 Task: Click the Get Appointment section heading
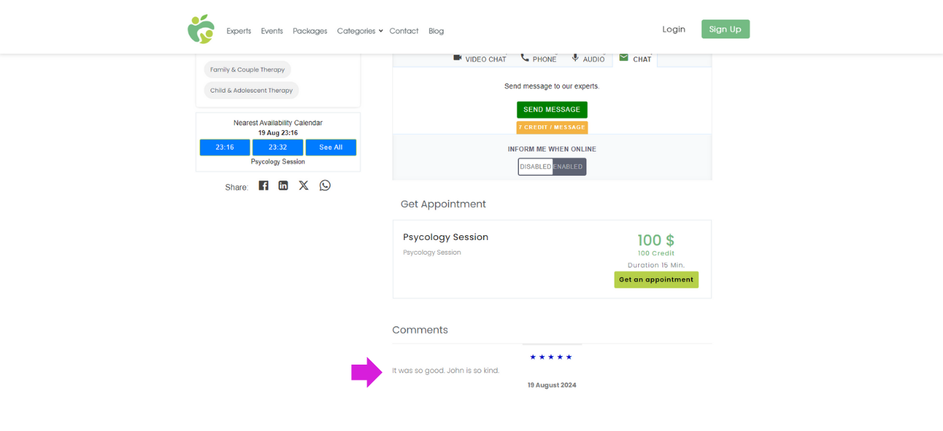[x=443, y=204]
